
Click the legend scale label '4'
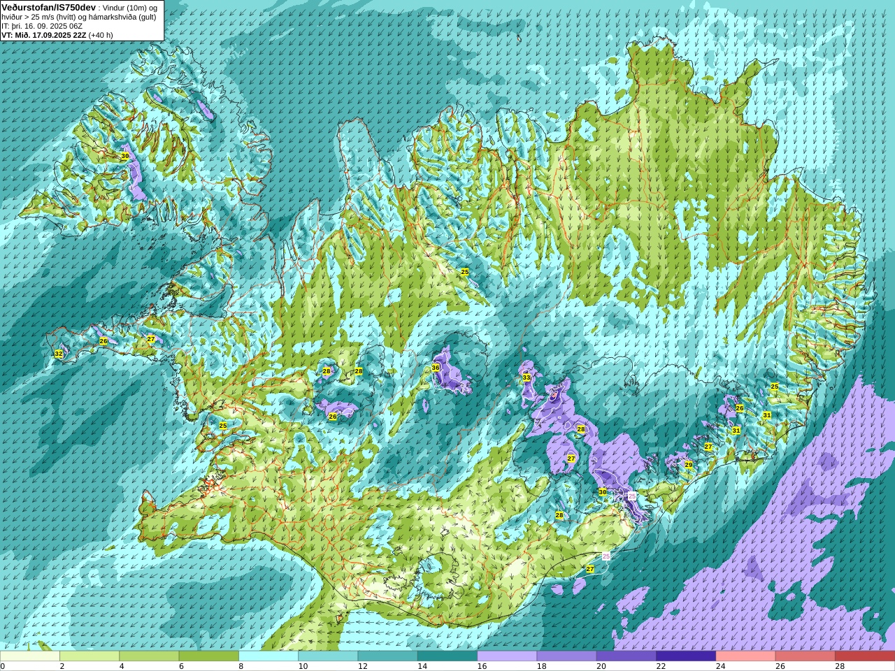pos(122,666)
